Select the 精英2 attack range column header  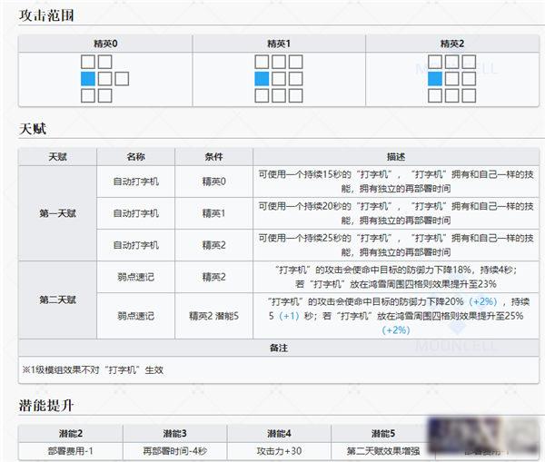451,44
